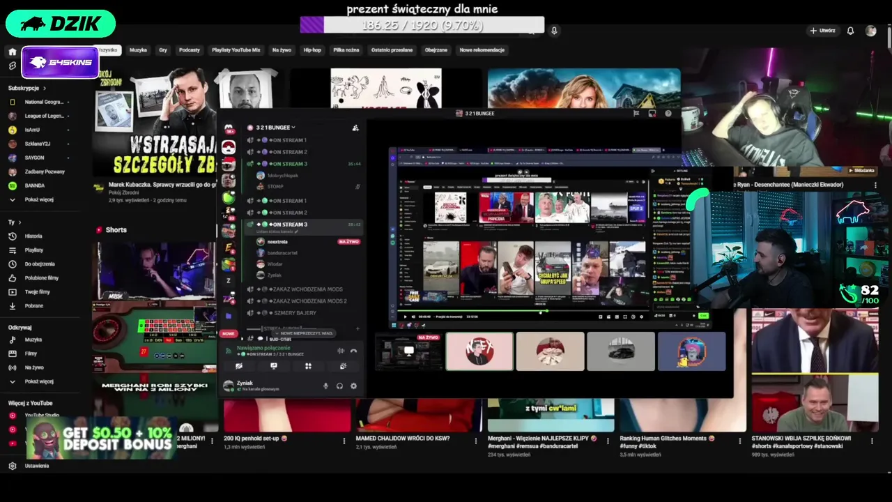This screenshot has width=892, height=502.
Task: Open the YouTube account avatar menu
Action: 870,31
